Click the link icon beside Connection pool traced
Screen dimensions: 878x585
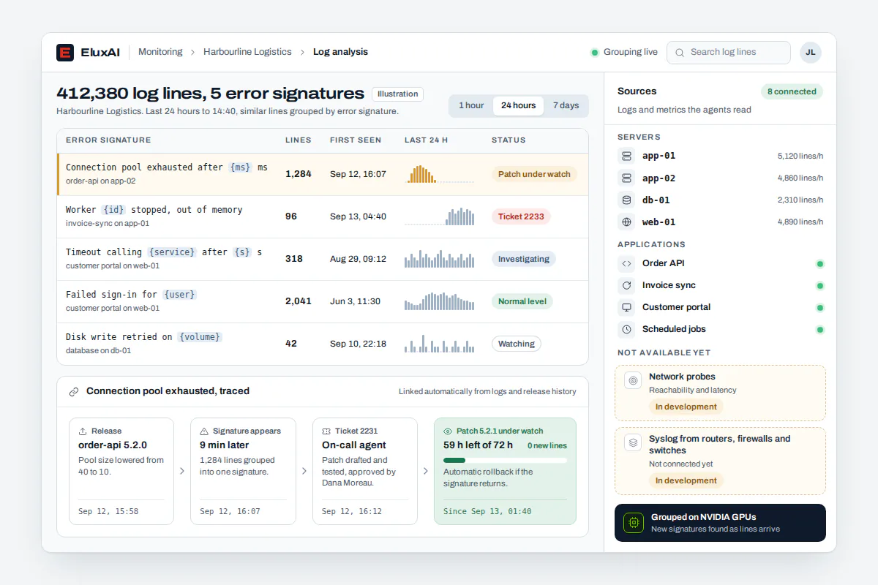coord(74,392)
